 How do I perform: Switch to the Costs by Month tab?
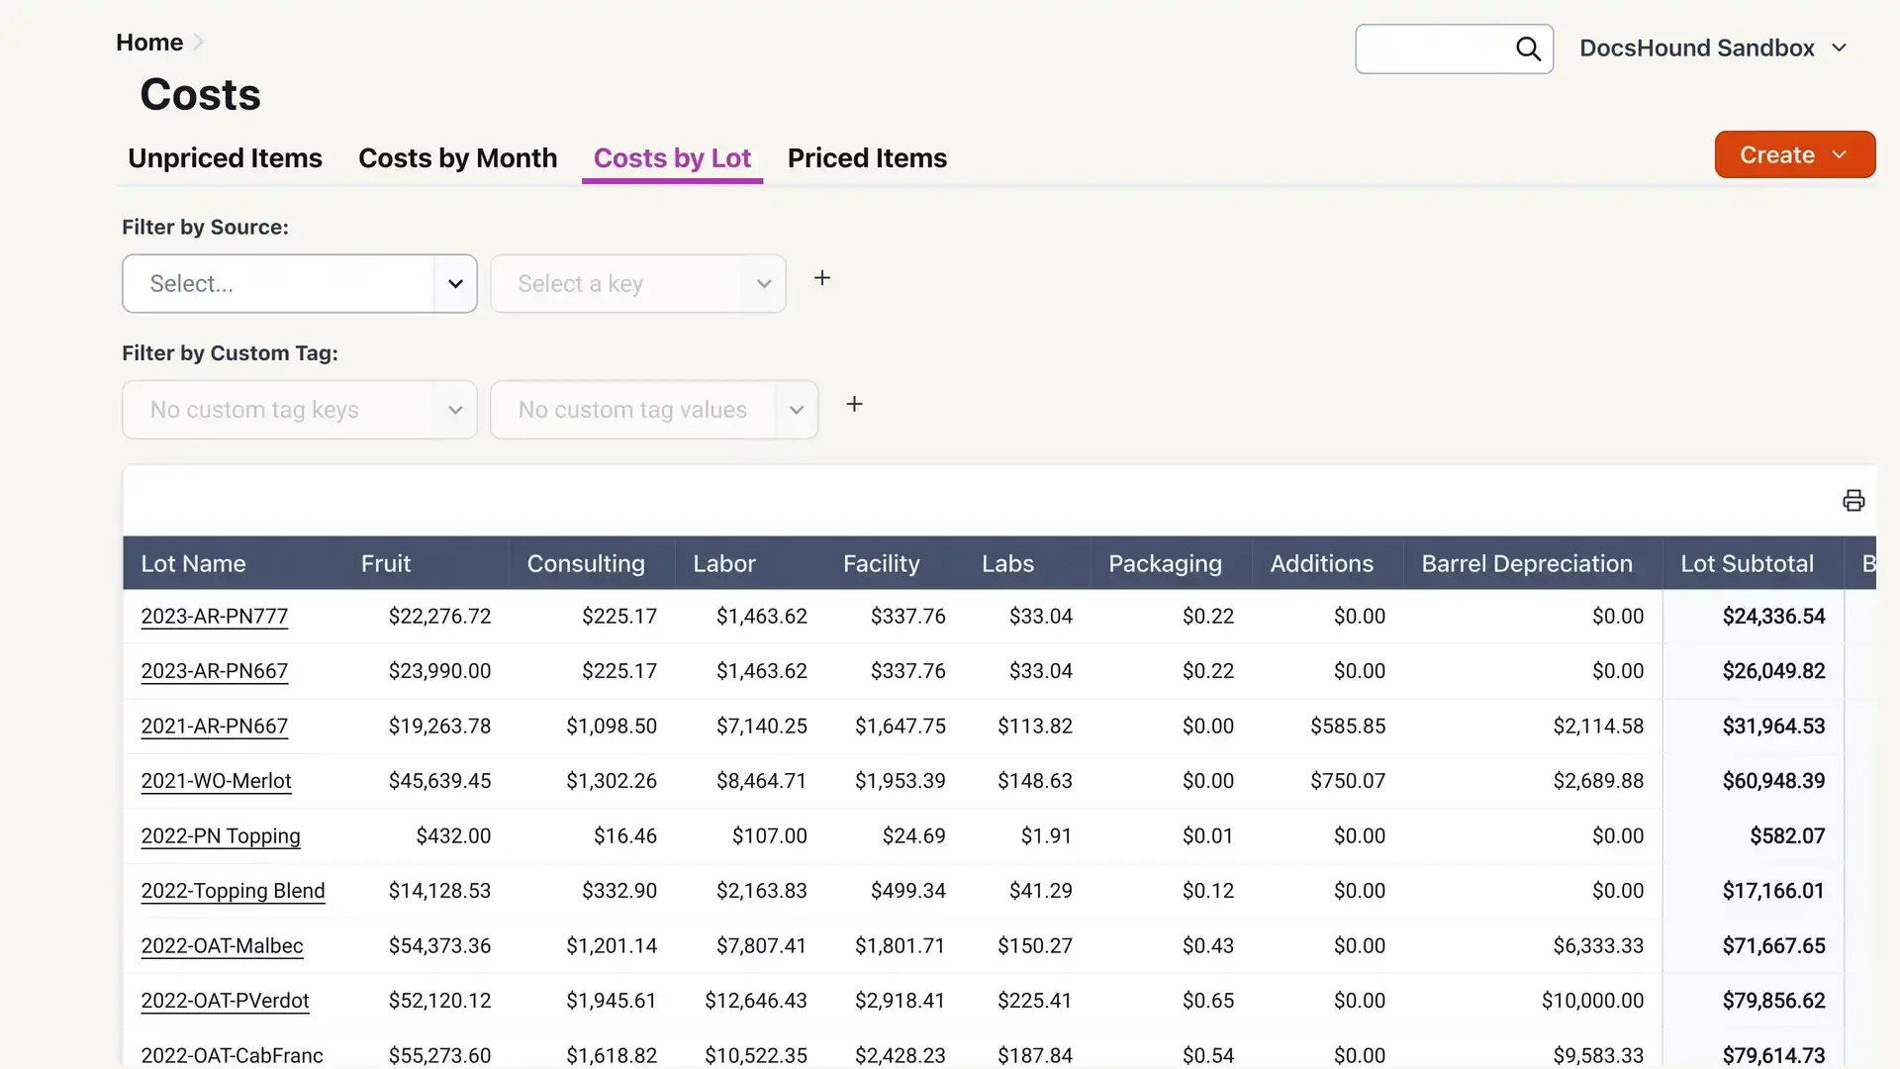458,158
